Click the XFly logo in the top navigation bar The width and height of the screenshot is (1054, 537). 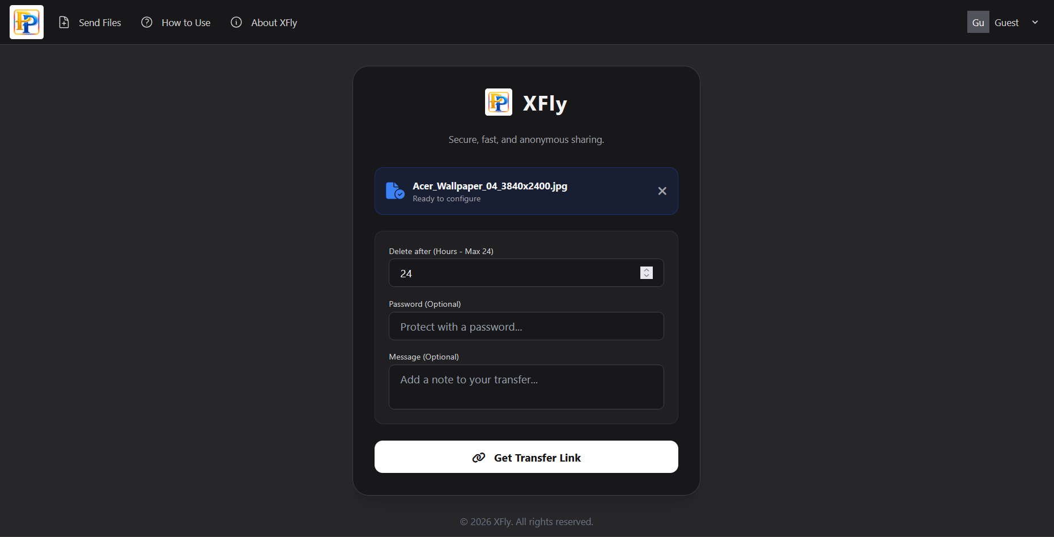coord(26,22)
